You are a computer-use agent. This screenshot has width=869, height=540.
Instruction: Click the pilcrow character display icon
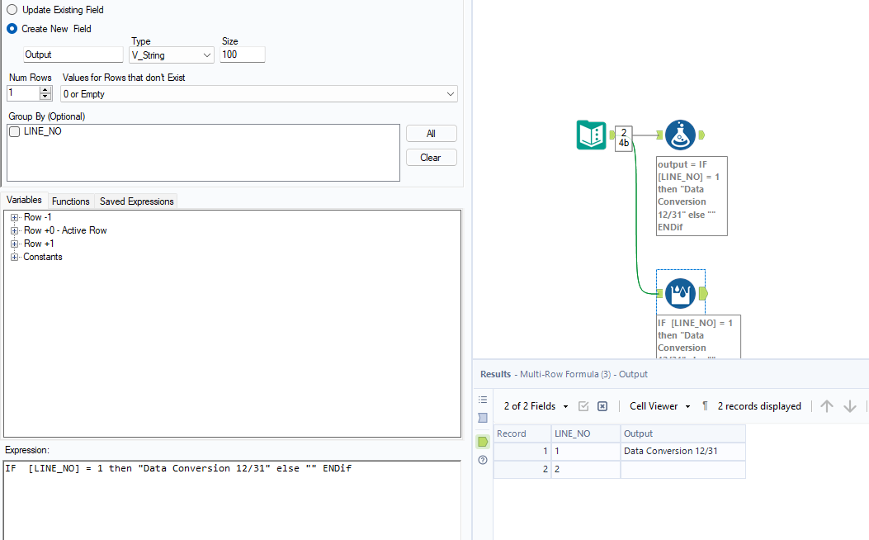[x=704, y=405]
